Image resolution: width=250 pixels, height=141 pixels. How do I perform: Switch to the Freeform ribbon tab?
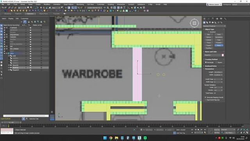click(x=18, y=14)
